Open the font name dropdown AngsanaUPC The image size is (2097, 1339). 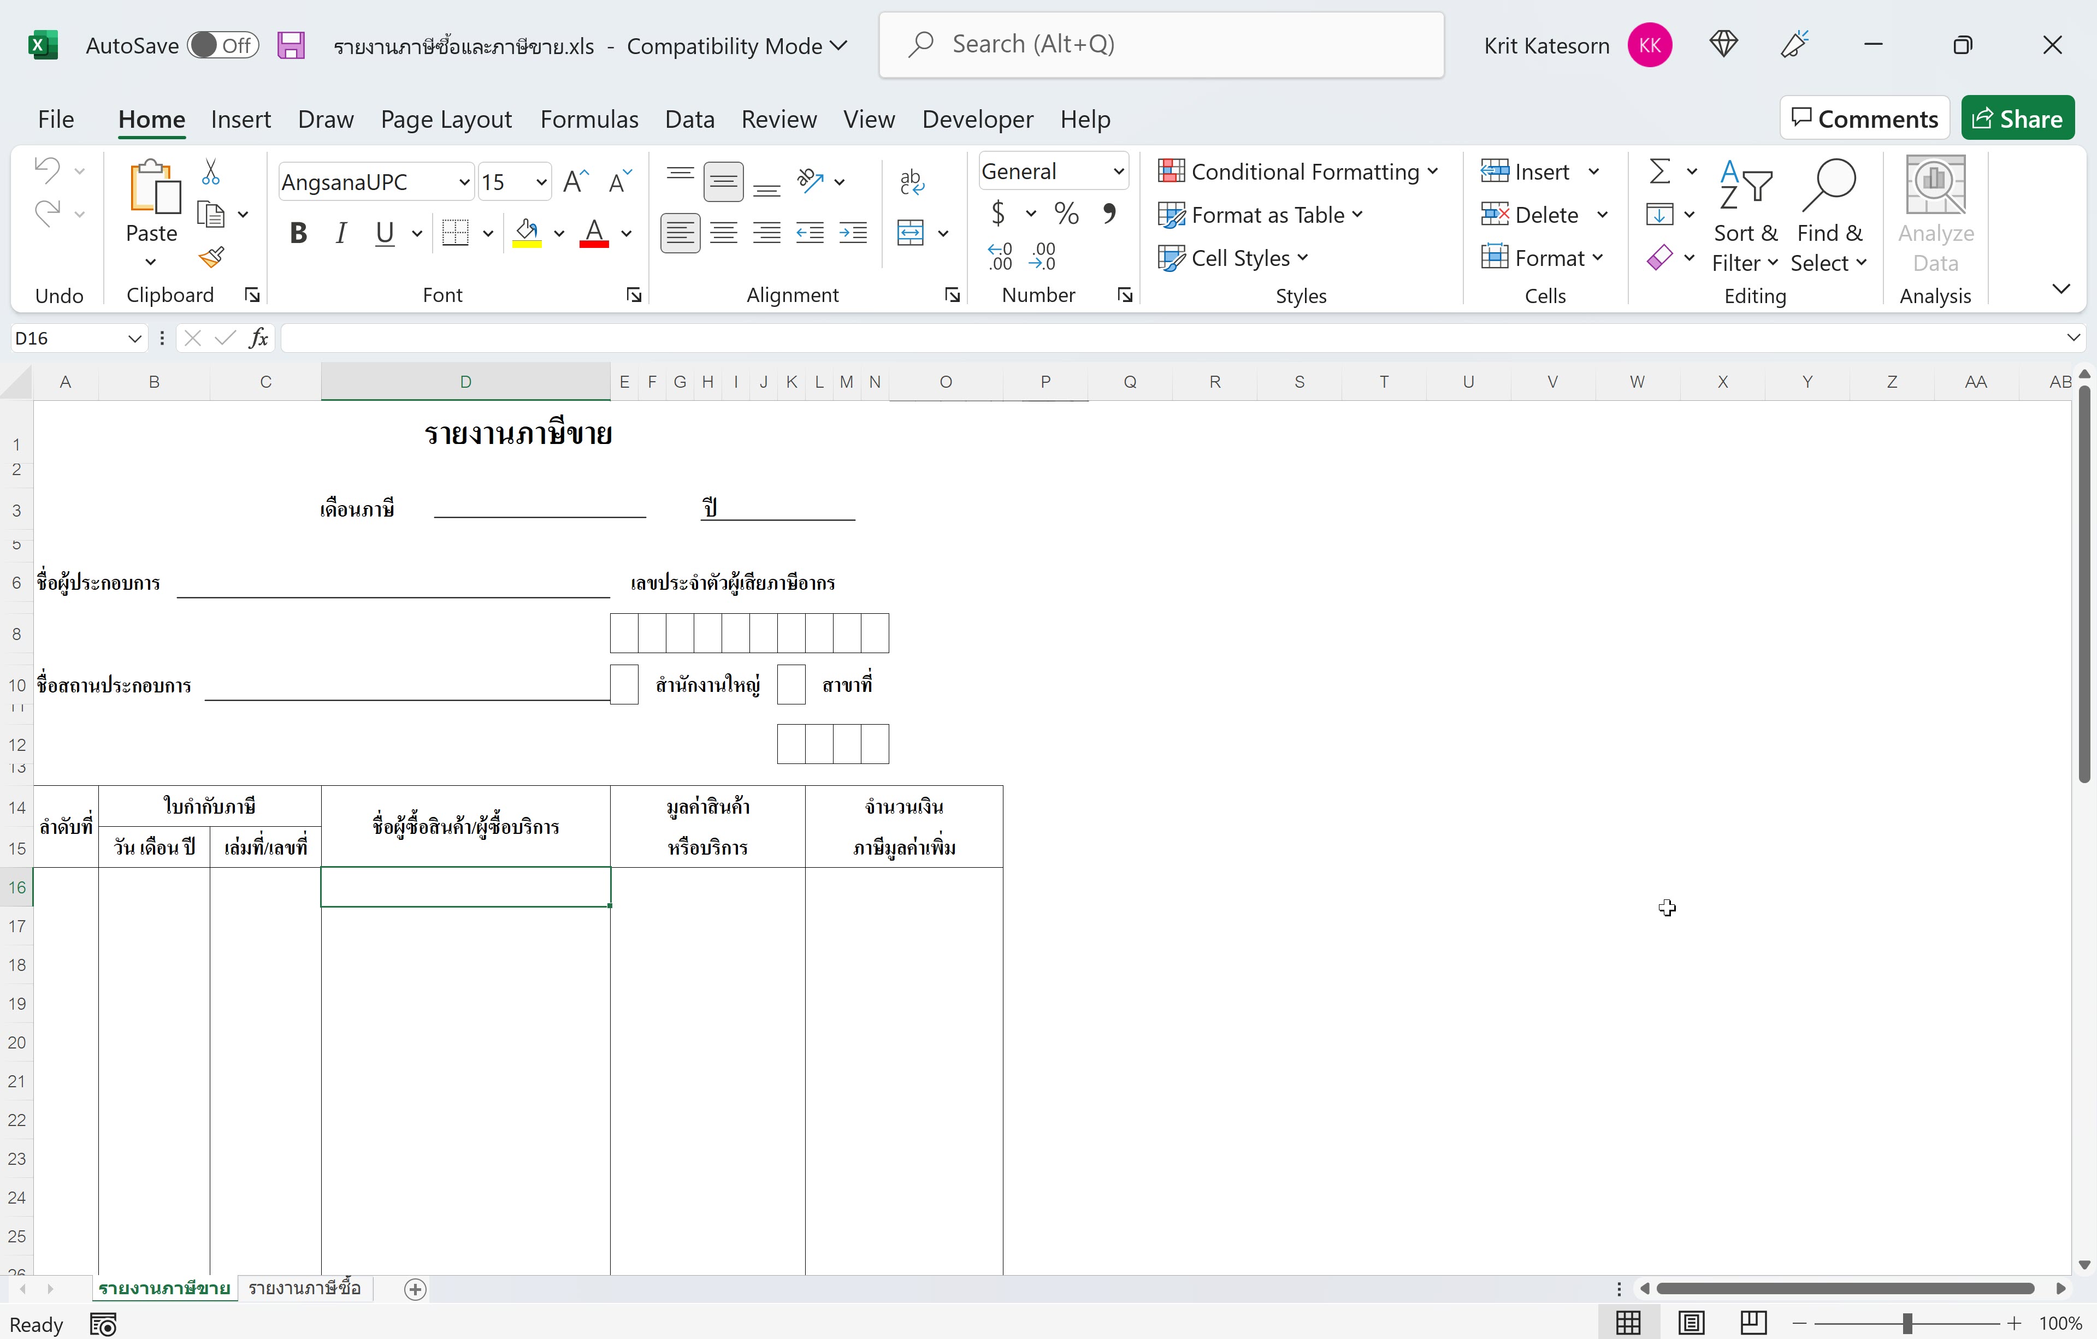(465, 182)
